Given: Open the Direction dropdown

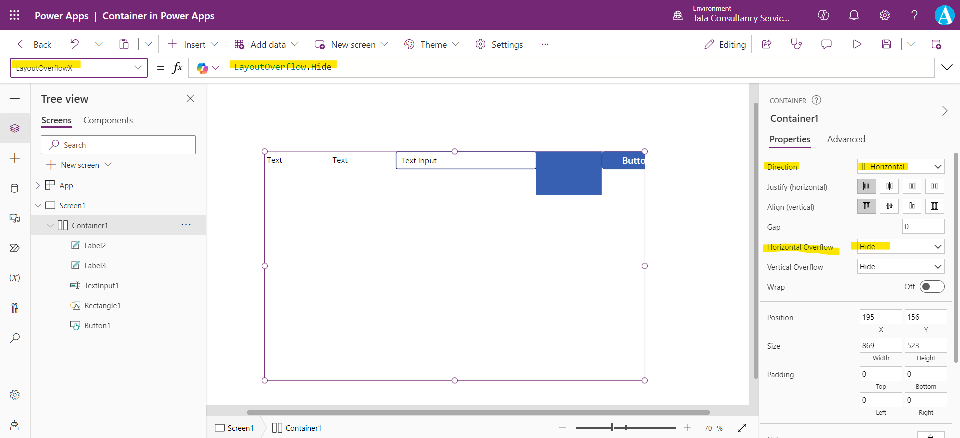Looking at the screenshot, I should click(x=900, y=167).
